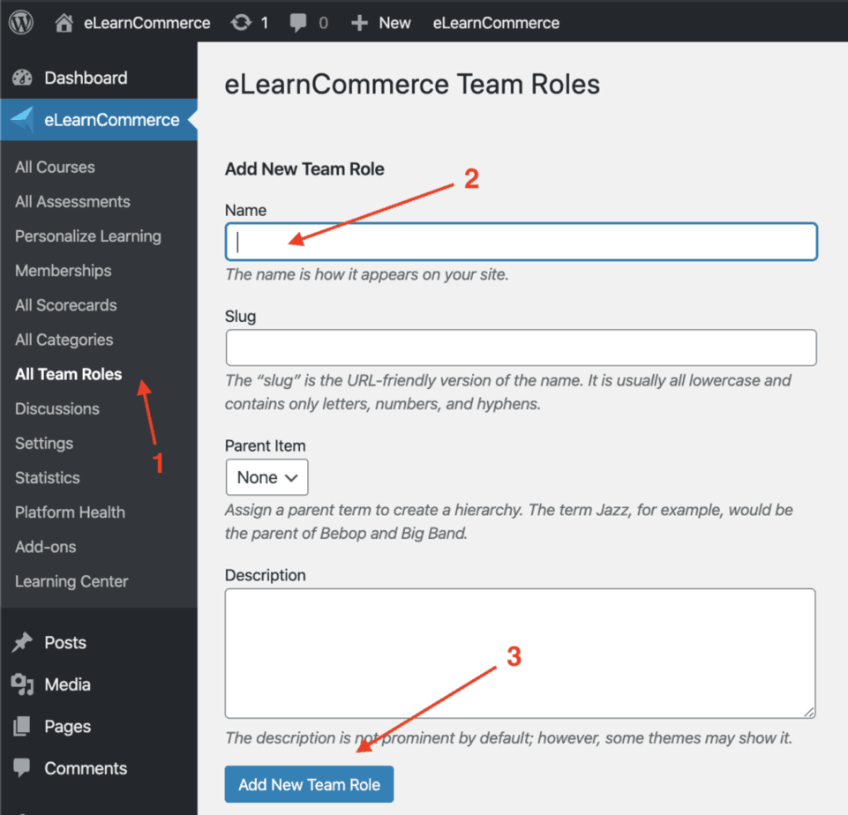848x815 pixels.
Task: Click the Comments speech bubble icon in sidebar
Action: point(22,768)
